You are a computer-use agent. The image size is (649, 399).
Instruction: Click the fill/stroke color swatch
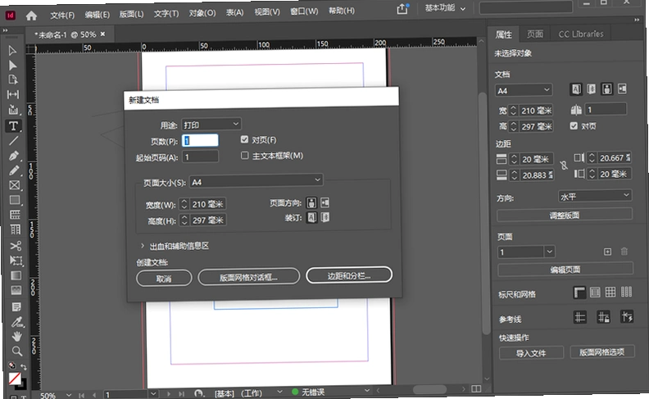pos(16,379)
